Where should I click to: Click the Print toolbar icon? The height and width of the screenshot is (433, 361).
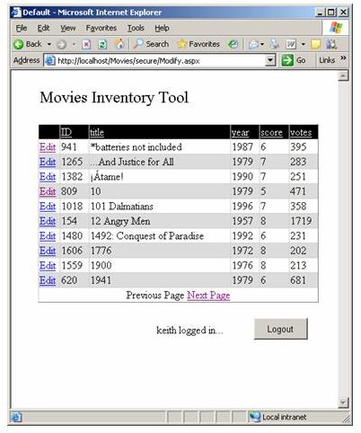point(274,44)
